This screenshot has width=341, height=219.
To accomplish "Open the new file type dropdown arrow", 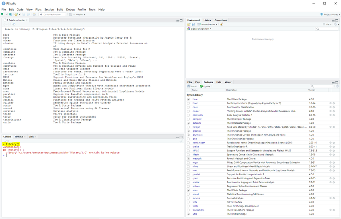I will (x=6, y=14).
